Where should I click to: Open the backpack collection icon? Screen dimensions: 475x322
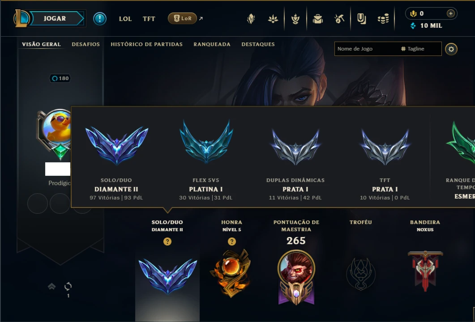click(x=318, y=19)
